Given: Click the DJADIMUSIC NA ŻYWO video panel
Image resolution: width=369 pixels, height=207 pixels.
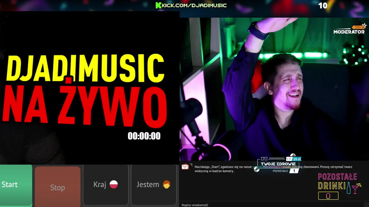Looking at the screenshot, I should pyautogui.click(x=90, y=88).
